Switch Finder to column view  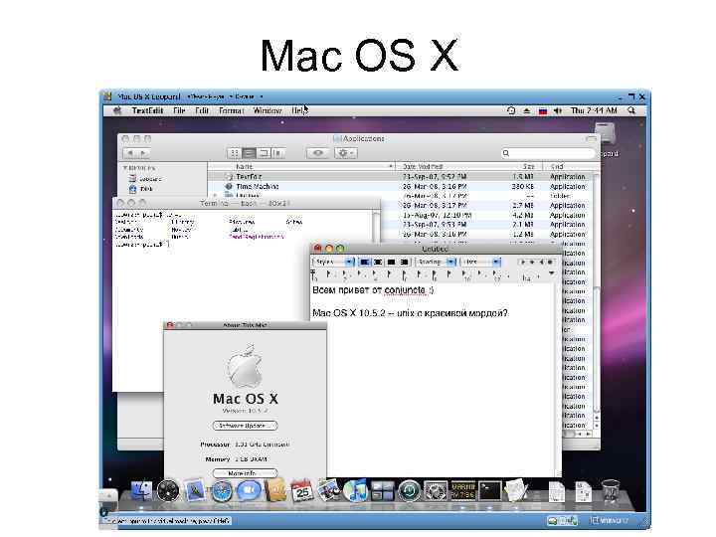263,153
